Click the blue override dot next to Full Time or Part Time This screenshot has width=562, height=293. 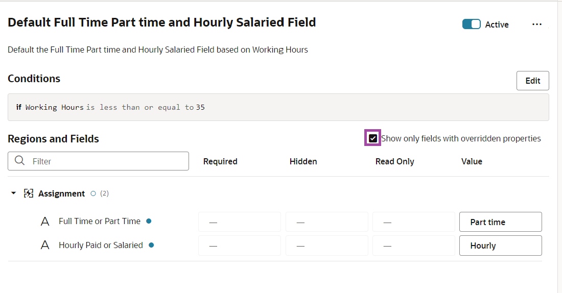pyautogui.click(x=149, y=221)
